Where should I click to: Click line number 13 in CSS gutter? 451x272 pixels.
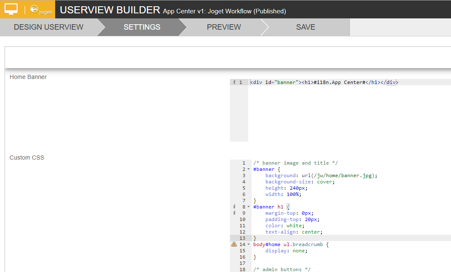click(x=242, y=238)
